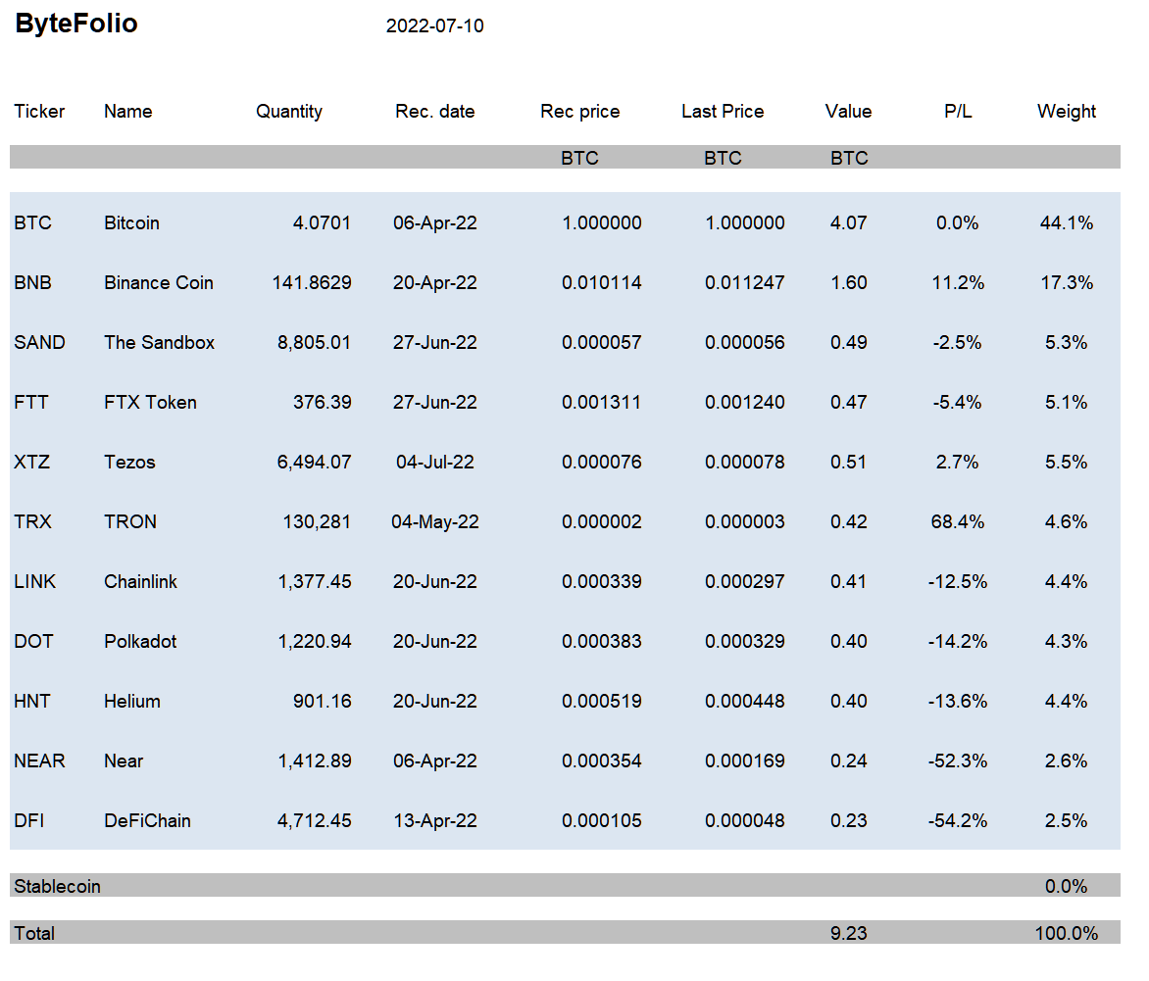Click Helium last price 0.000448
Viewport: 1149px width, 981px height.
744,701
